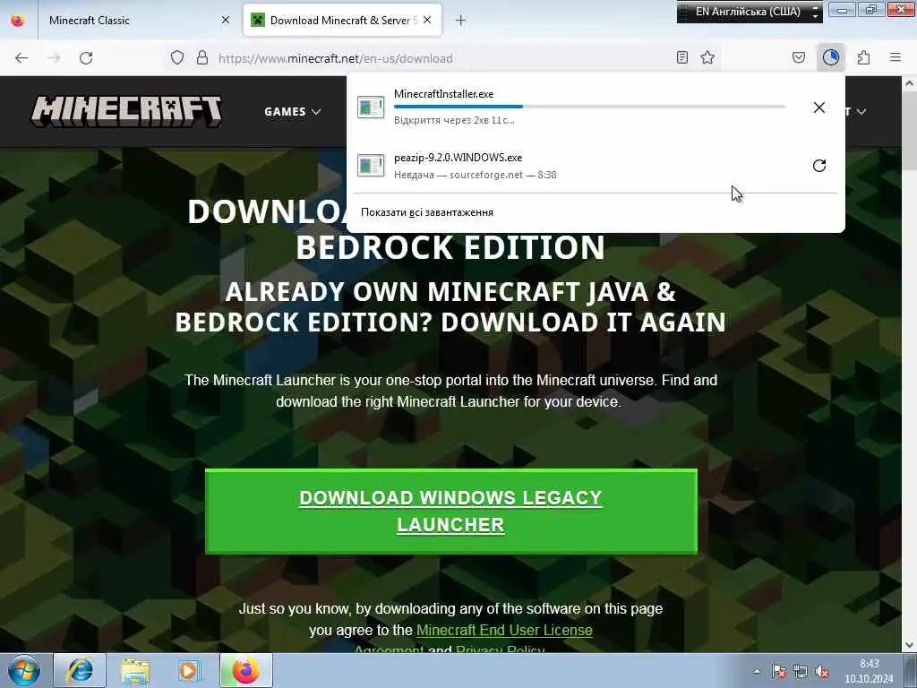Select the Download Minecraft & Server tab

[342, 21]
